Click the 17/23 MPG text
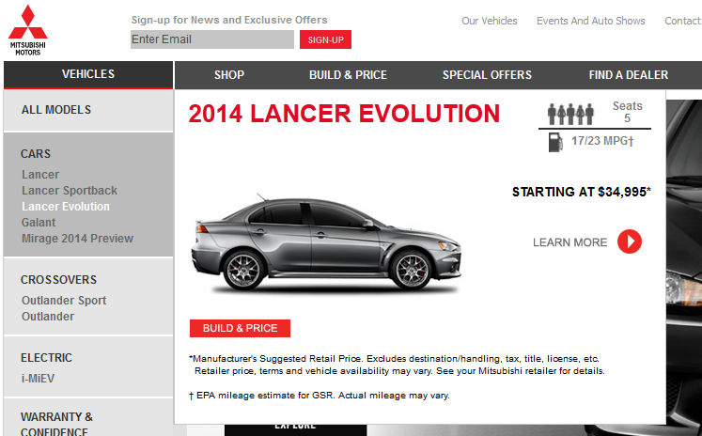This screenshot has height=436, width=702. tap(602, 141)
